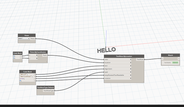Click Code Block output wired to y
Screen dimensions: 184x107
coord(21,58)
